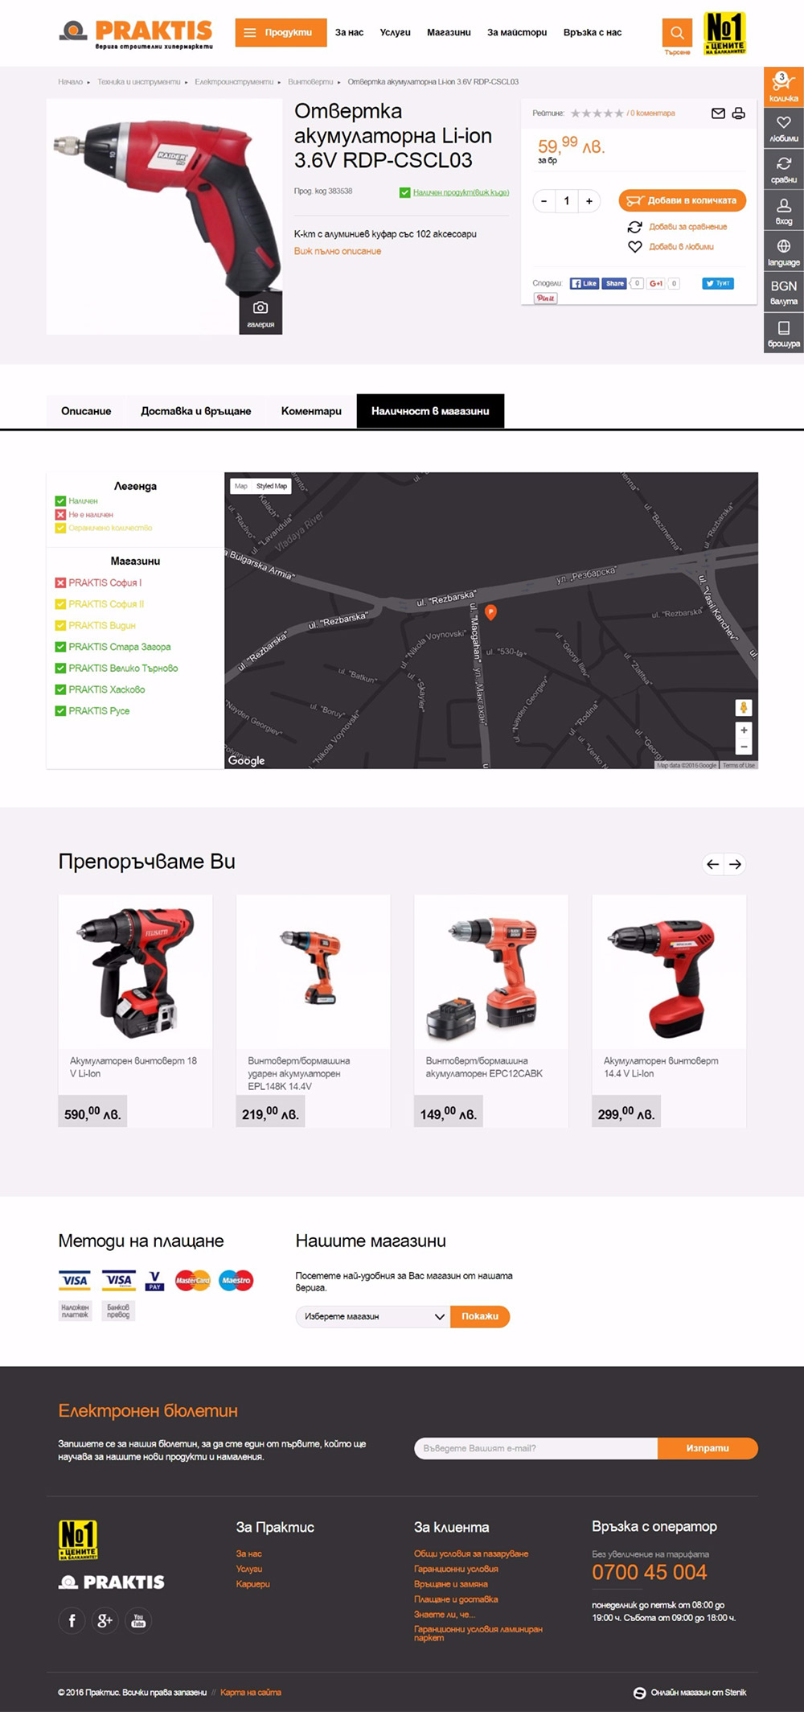This screenshot has width=804, height=1712.
Task: Select PRAKTIS Стара Загора store
Action: (119, 647)
